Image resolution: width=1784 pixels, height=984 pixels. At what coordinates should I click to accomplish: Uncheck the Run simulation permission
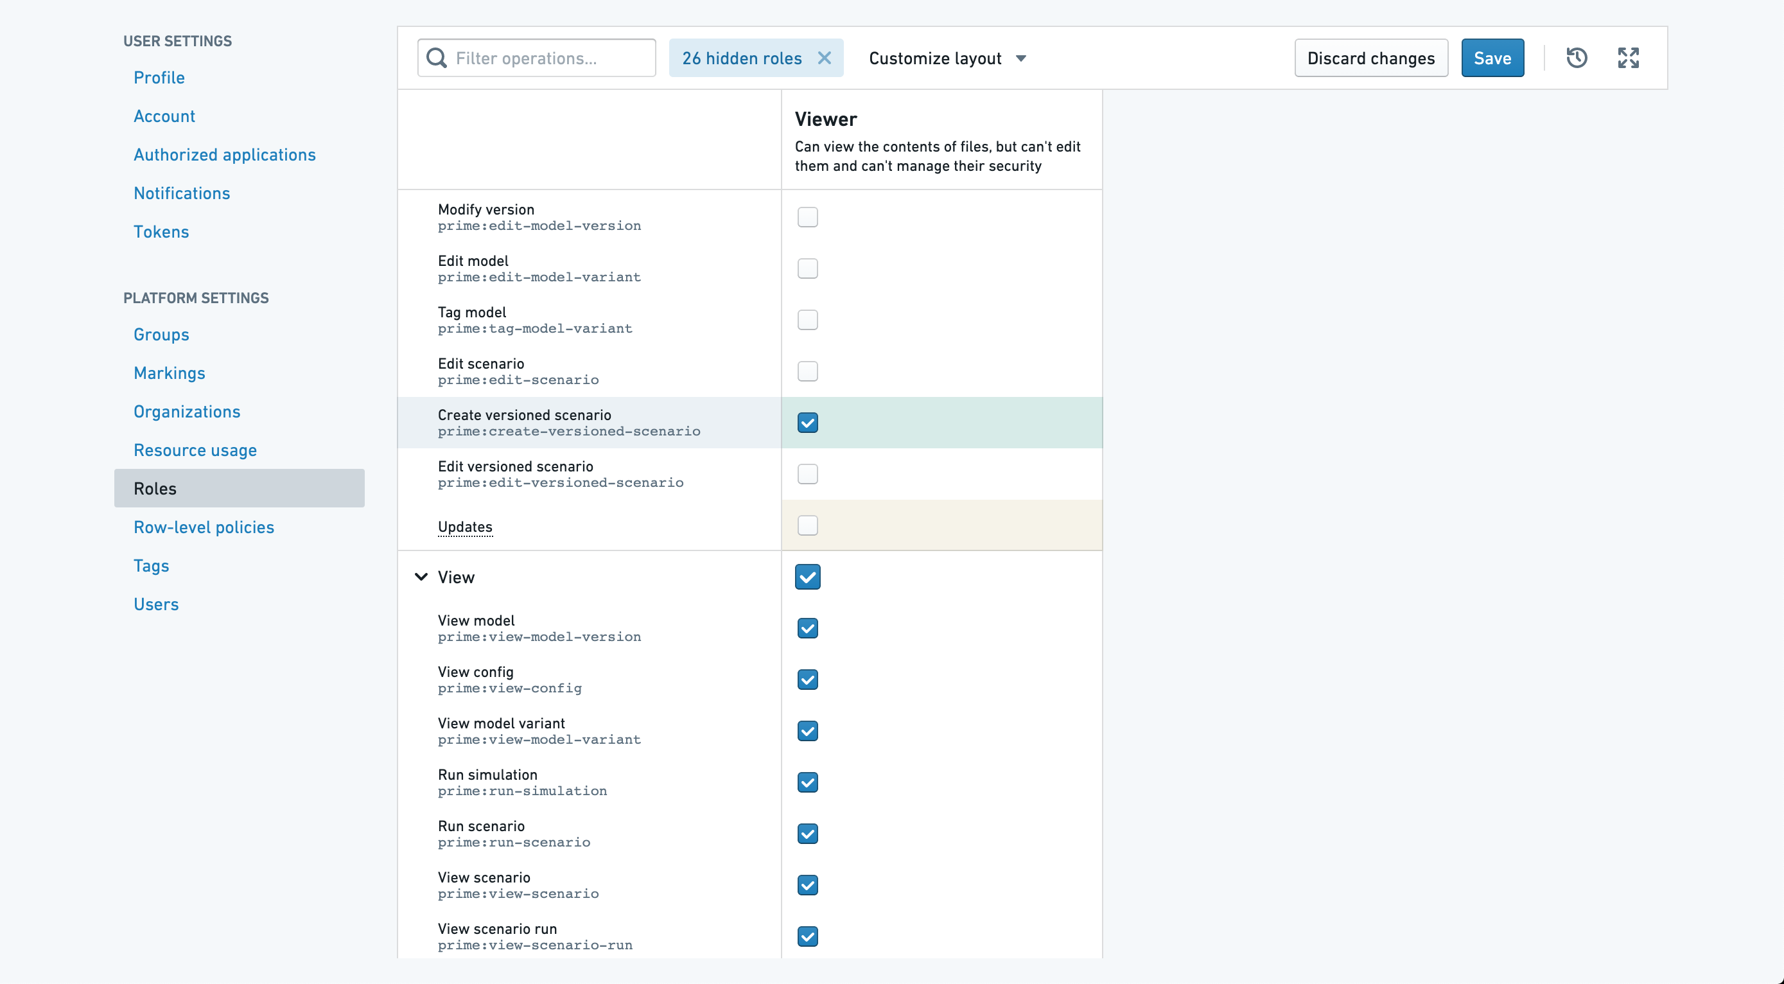[807, 782]
